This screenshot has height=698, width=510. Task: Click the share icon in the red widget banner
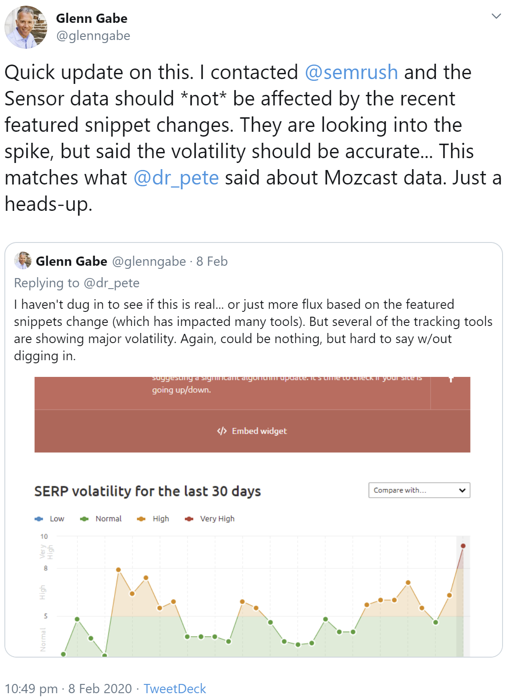(x=452, y=378)
